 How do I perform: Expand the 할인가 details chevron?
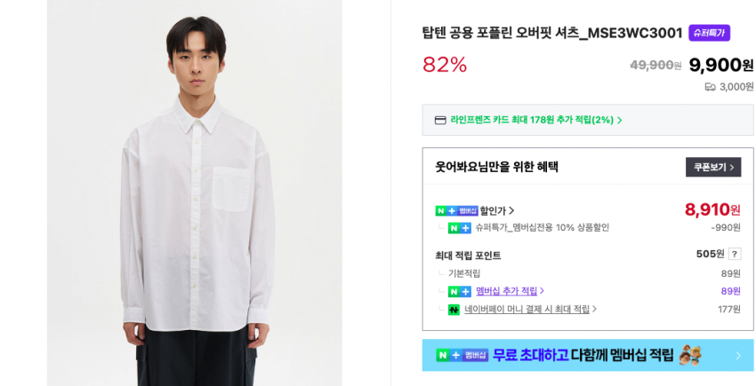pos(511,211)
